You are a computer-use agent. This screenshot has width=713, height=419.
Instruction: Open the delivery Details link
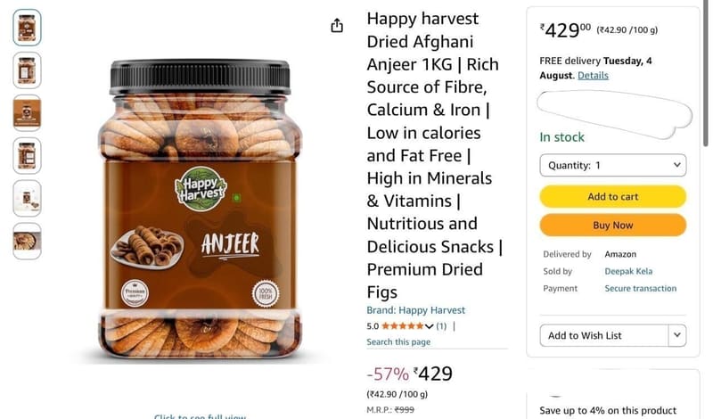[x=593, y=76]
